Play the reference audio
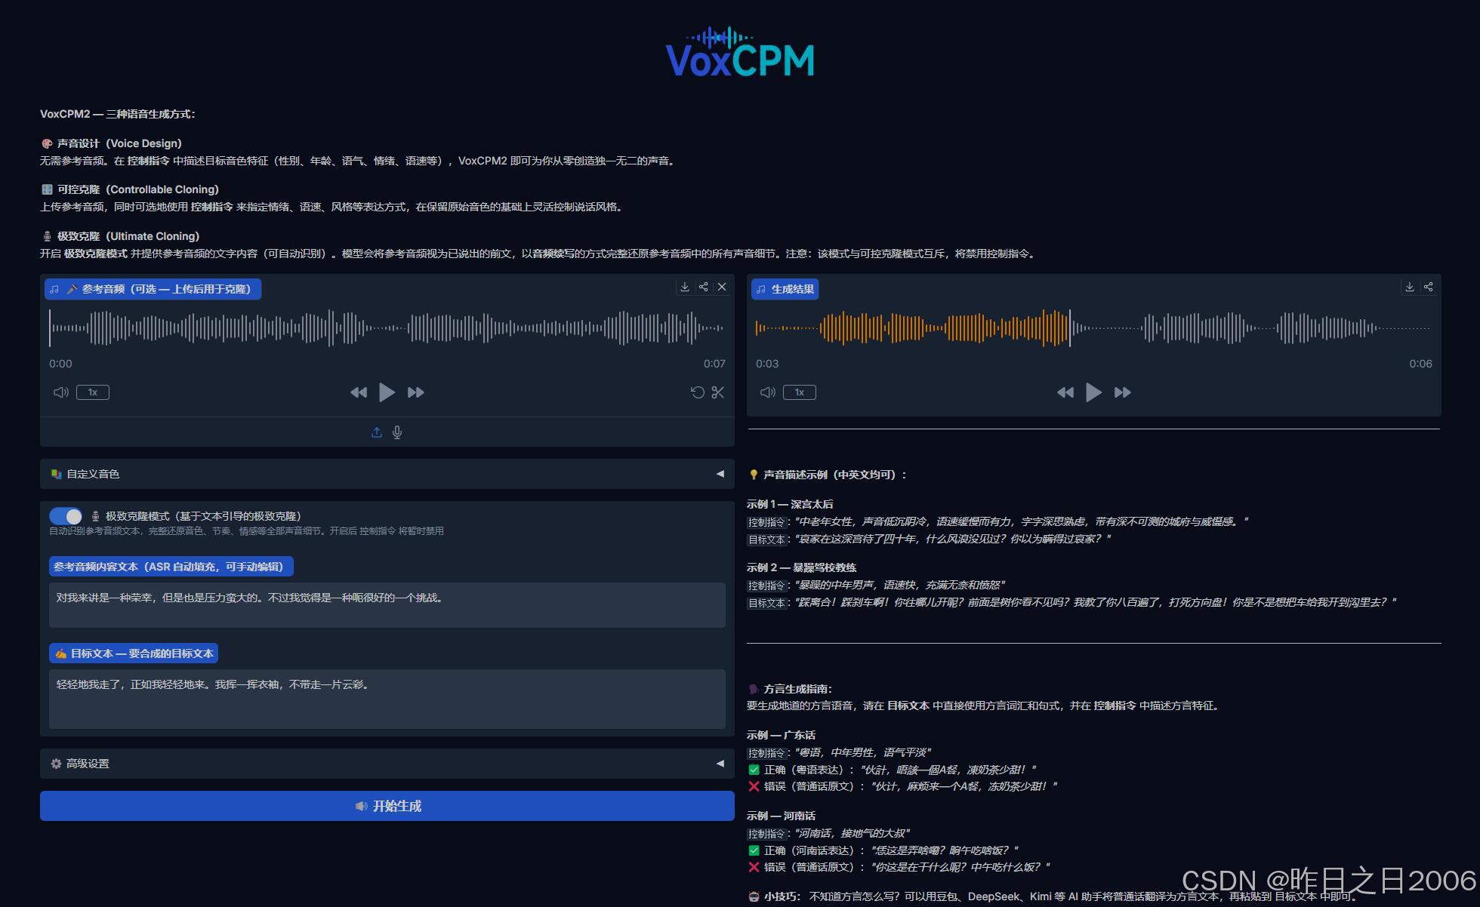The height and width of the screenshot is (907, 1480). (387, 392)
